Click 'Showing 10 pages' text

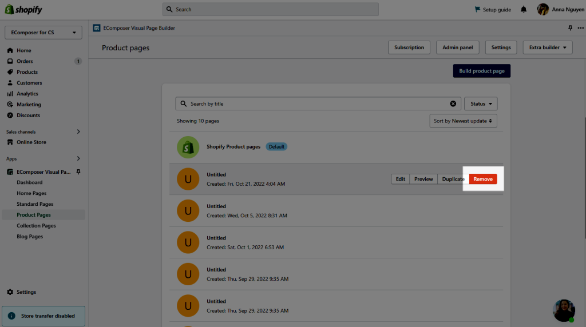click(x=198, y=121)
